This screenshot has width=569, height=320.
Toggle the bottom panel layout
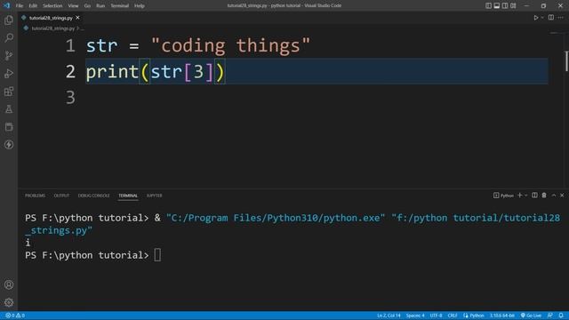point(497,5)
